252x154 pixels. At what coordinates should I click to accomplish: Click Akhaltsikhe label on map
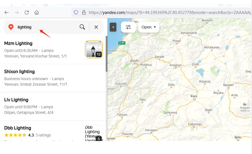click(189, 33)
